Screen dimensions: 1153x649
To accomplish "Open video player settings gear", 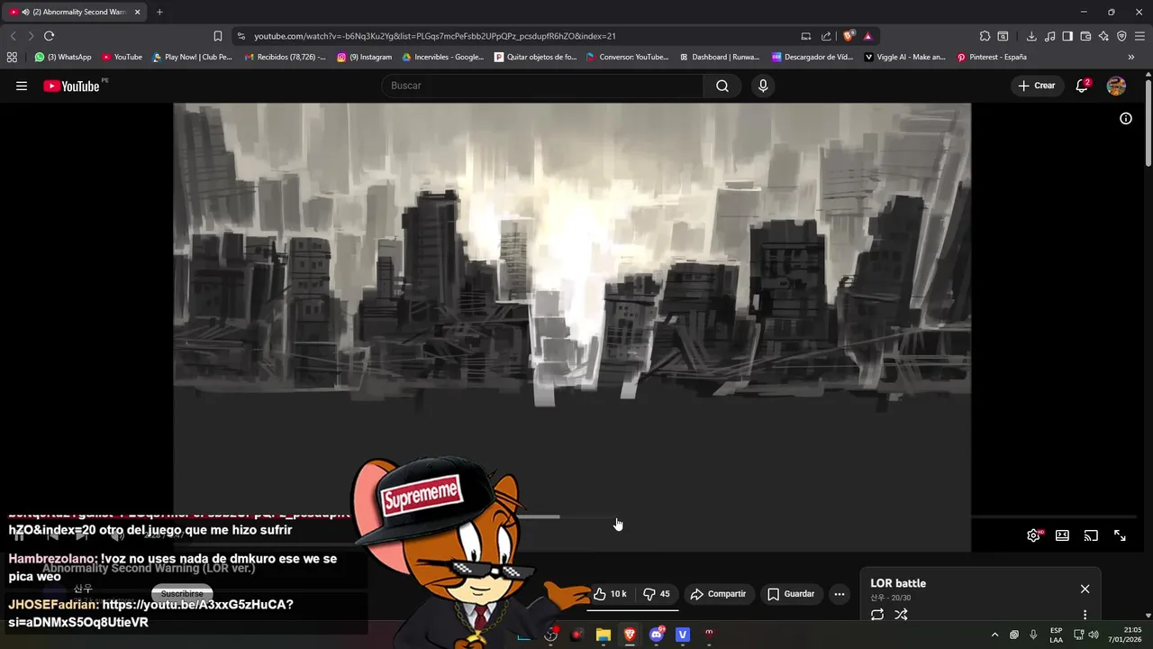I will click(x=1034, y=535).
